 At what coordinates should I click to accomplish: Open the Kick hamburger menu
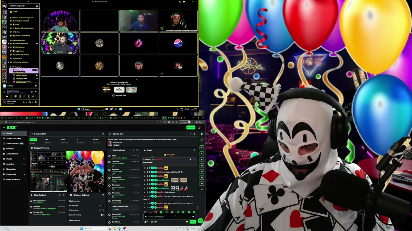coord(4,127)
